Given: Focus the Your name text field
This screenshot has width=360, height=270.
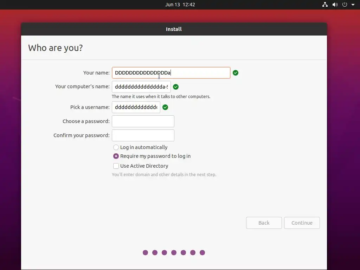Looking at the screenshot, I should (171, 73).
